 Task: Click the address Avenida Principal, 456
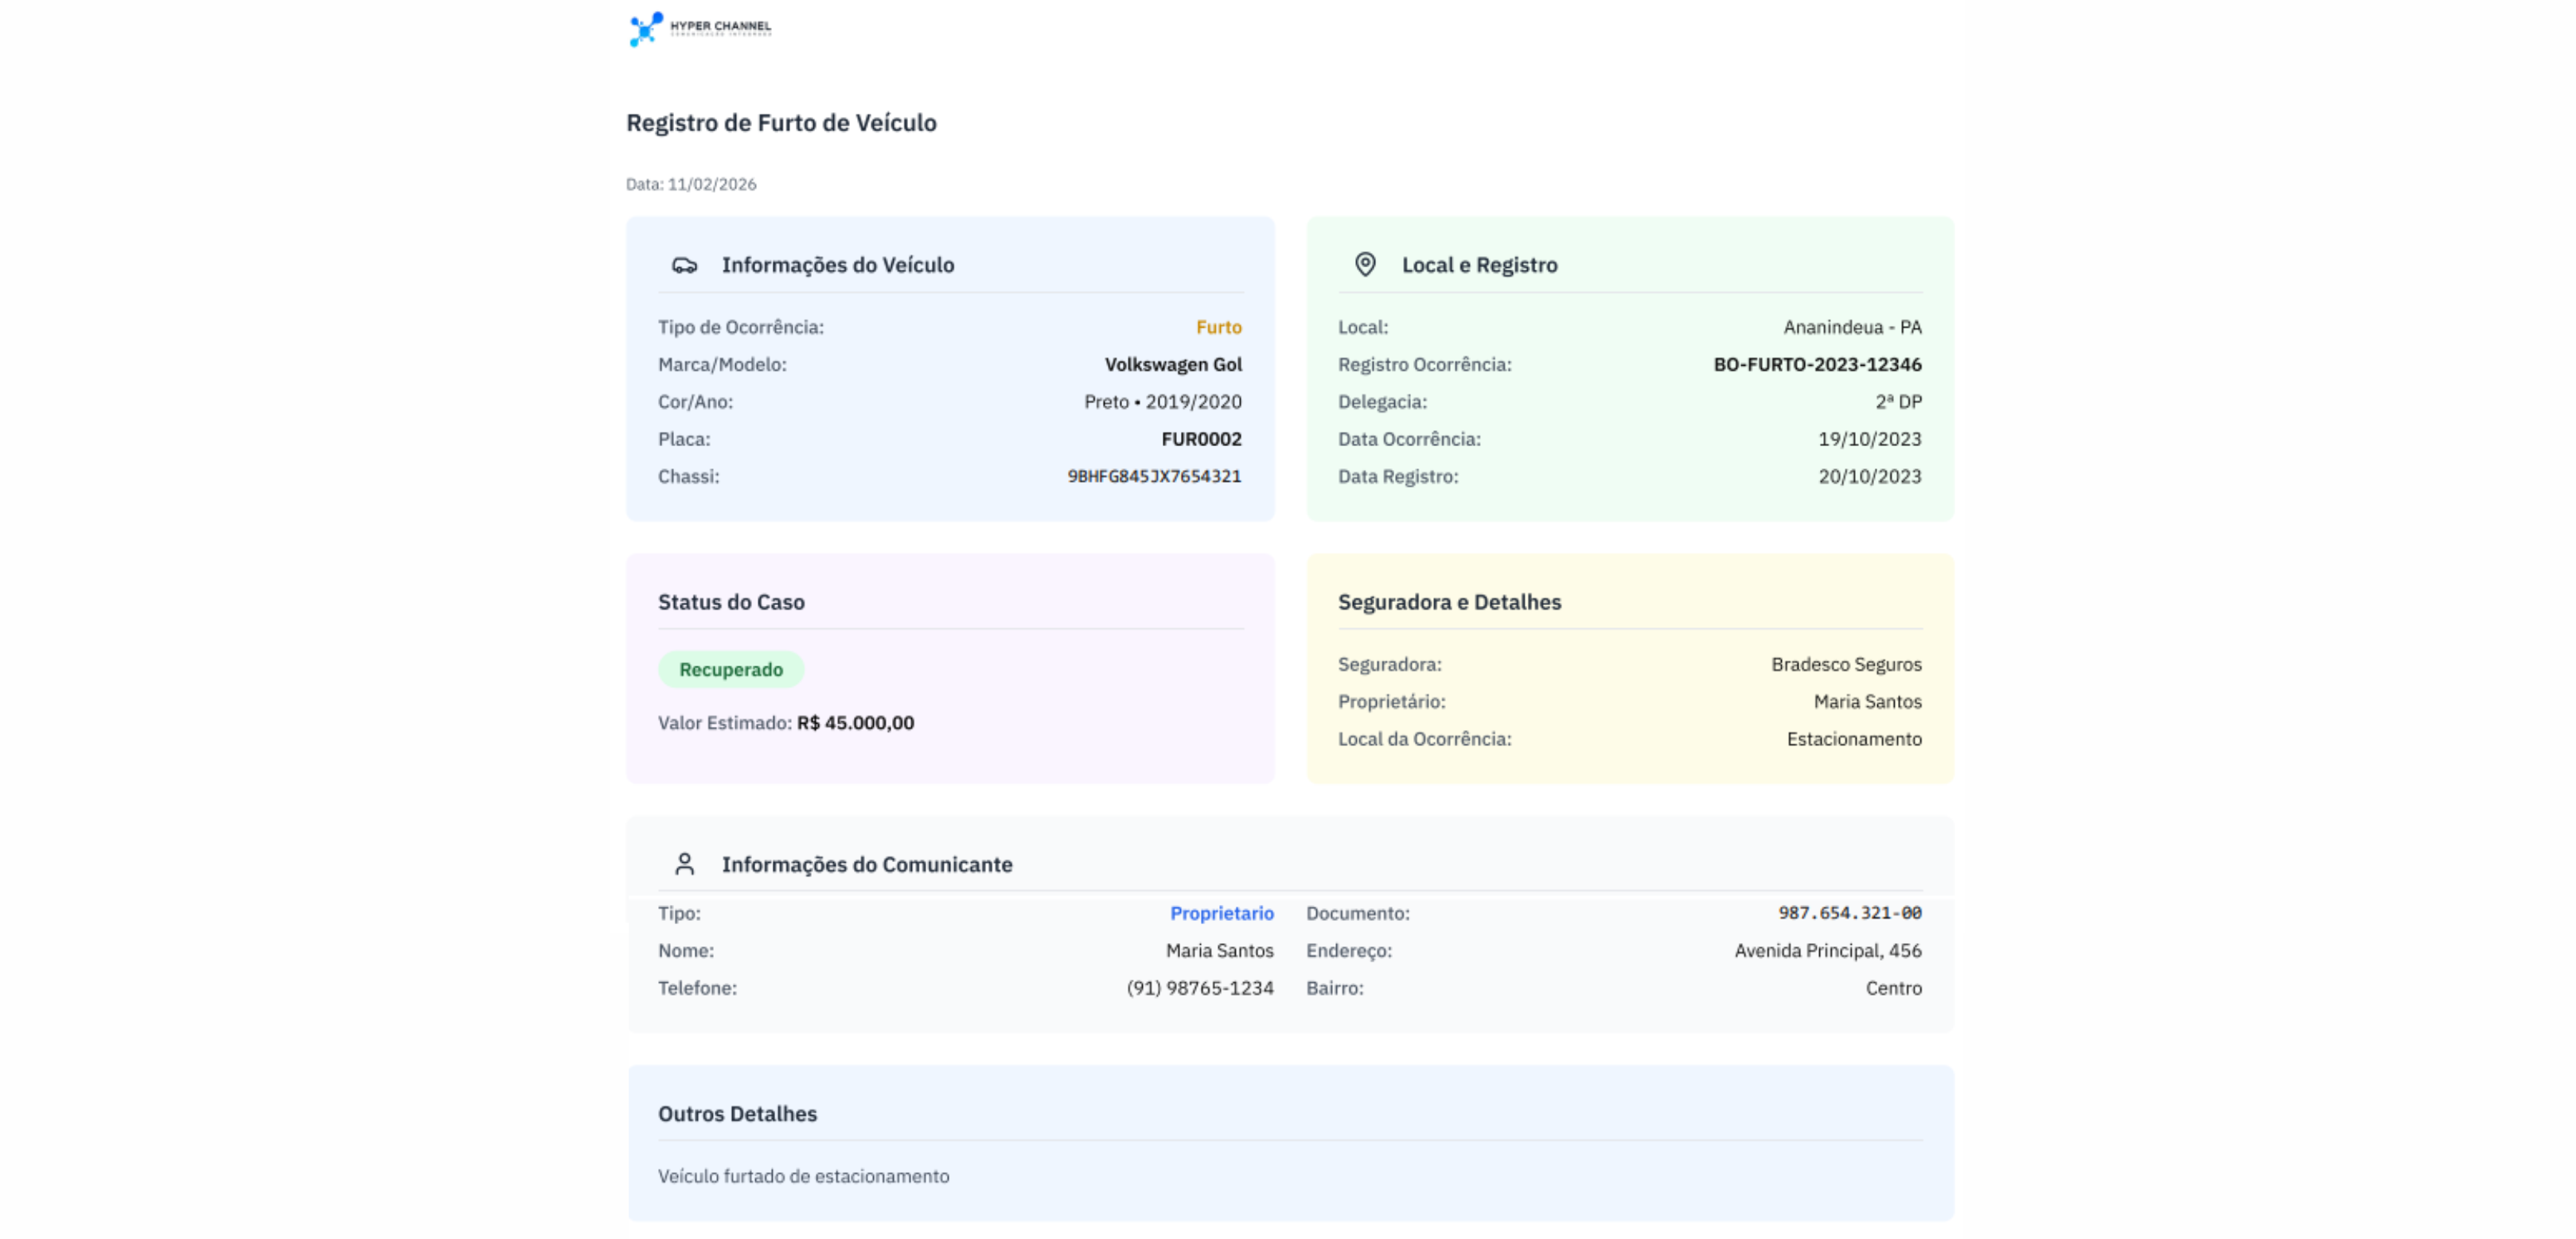click(1827, 950)
